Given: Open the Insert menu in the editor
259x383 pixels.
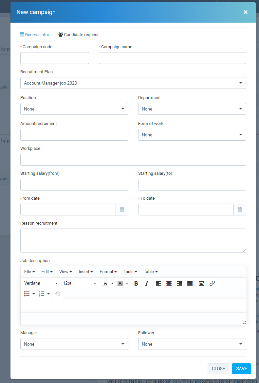Looking at the screenshot, I should click(86, 272).
